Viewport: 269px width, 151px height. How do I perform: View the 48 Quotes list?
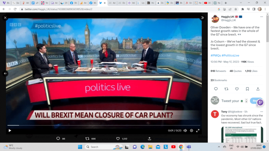click(x=235, y=71)
